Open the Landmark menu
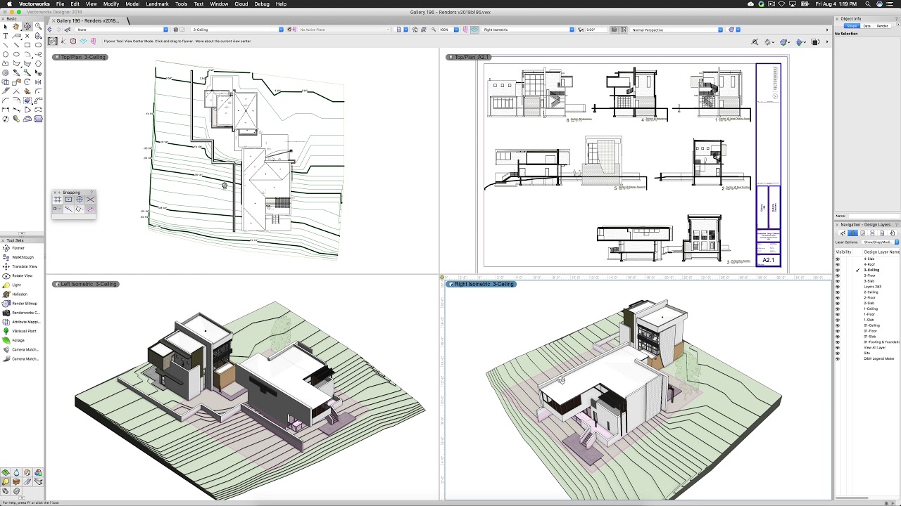The width and height of the screenshot is (901, 506). pos(158,4)
